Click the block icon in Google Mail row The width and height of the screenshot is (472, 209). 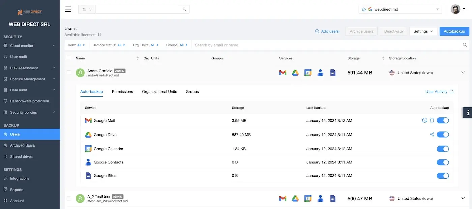coord(424,120)
